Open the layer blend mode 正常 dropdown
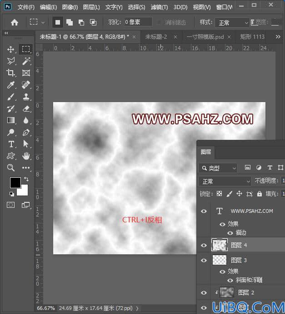Image resolution: width=285 pixels, height=314 pixels. click(225, 182)
